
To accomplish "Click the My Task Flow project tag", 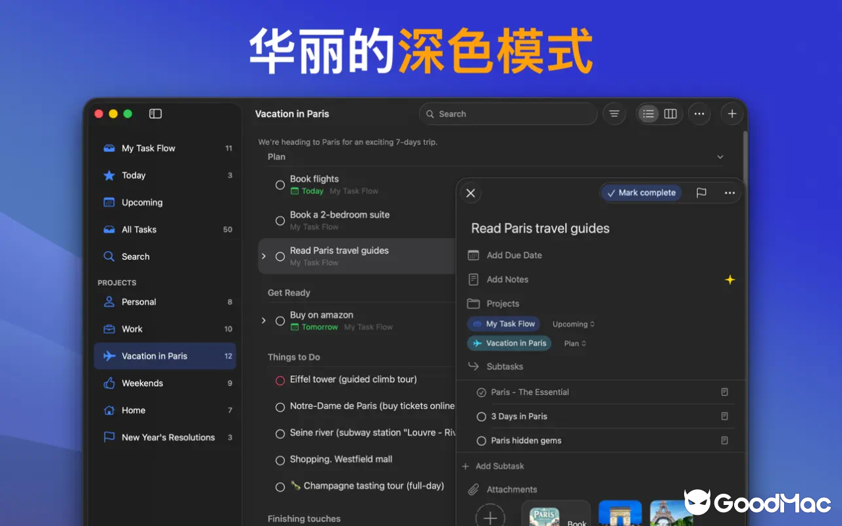I will point(504,324).
